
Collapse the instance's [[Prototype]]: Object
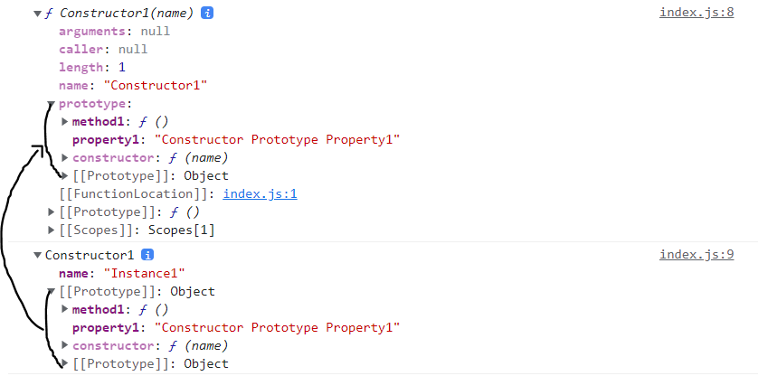point(52,291)
